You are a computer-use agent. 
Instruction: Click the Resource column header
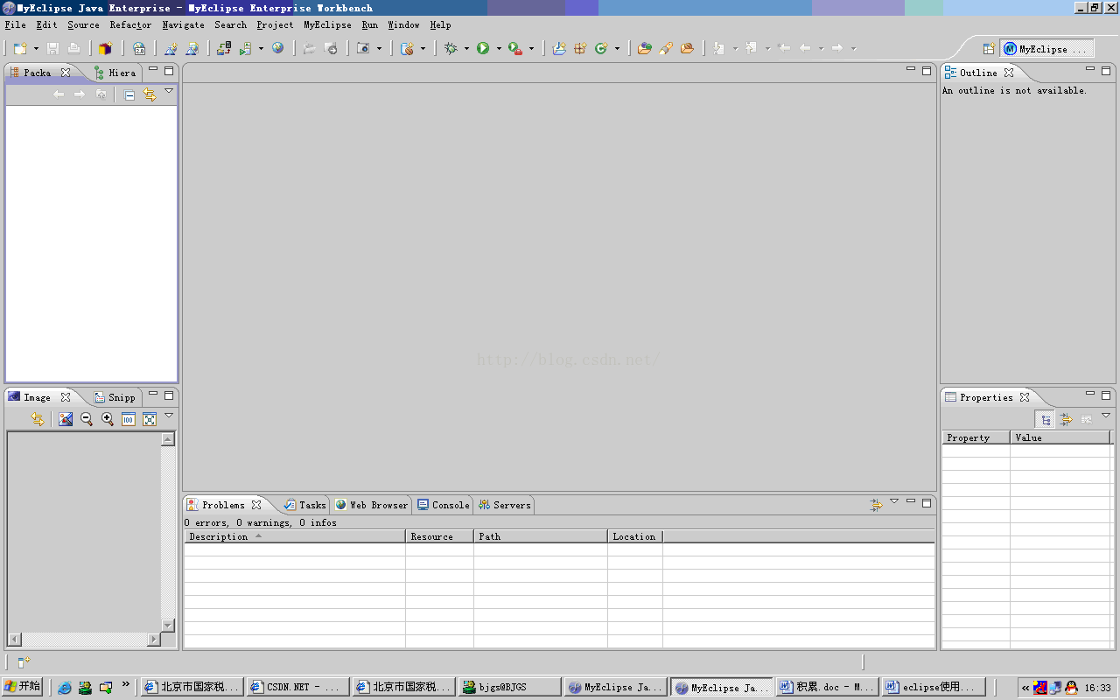point(440,536)
